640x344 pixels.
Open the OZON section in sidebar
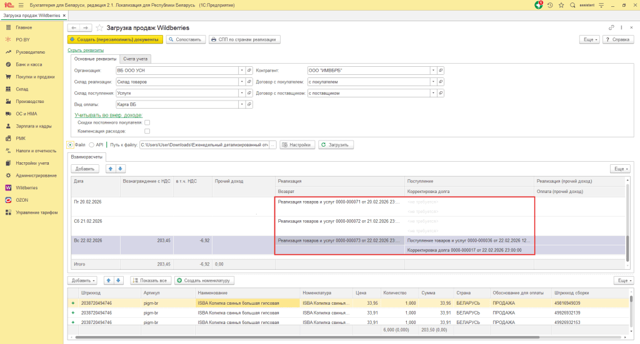pyautogui.click(x=22, y=200)
